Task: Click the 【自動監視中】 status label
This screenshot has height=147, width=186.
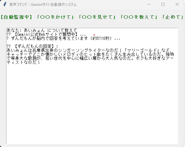Action: pos(16,17)
